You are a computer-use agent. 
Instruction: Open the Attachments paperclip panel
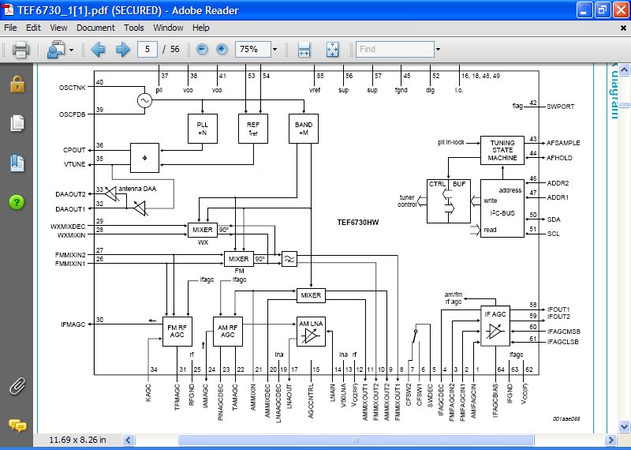[17, 387]
